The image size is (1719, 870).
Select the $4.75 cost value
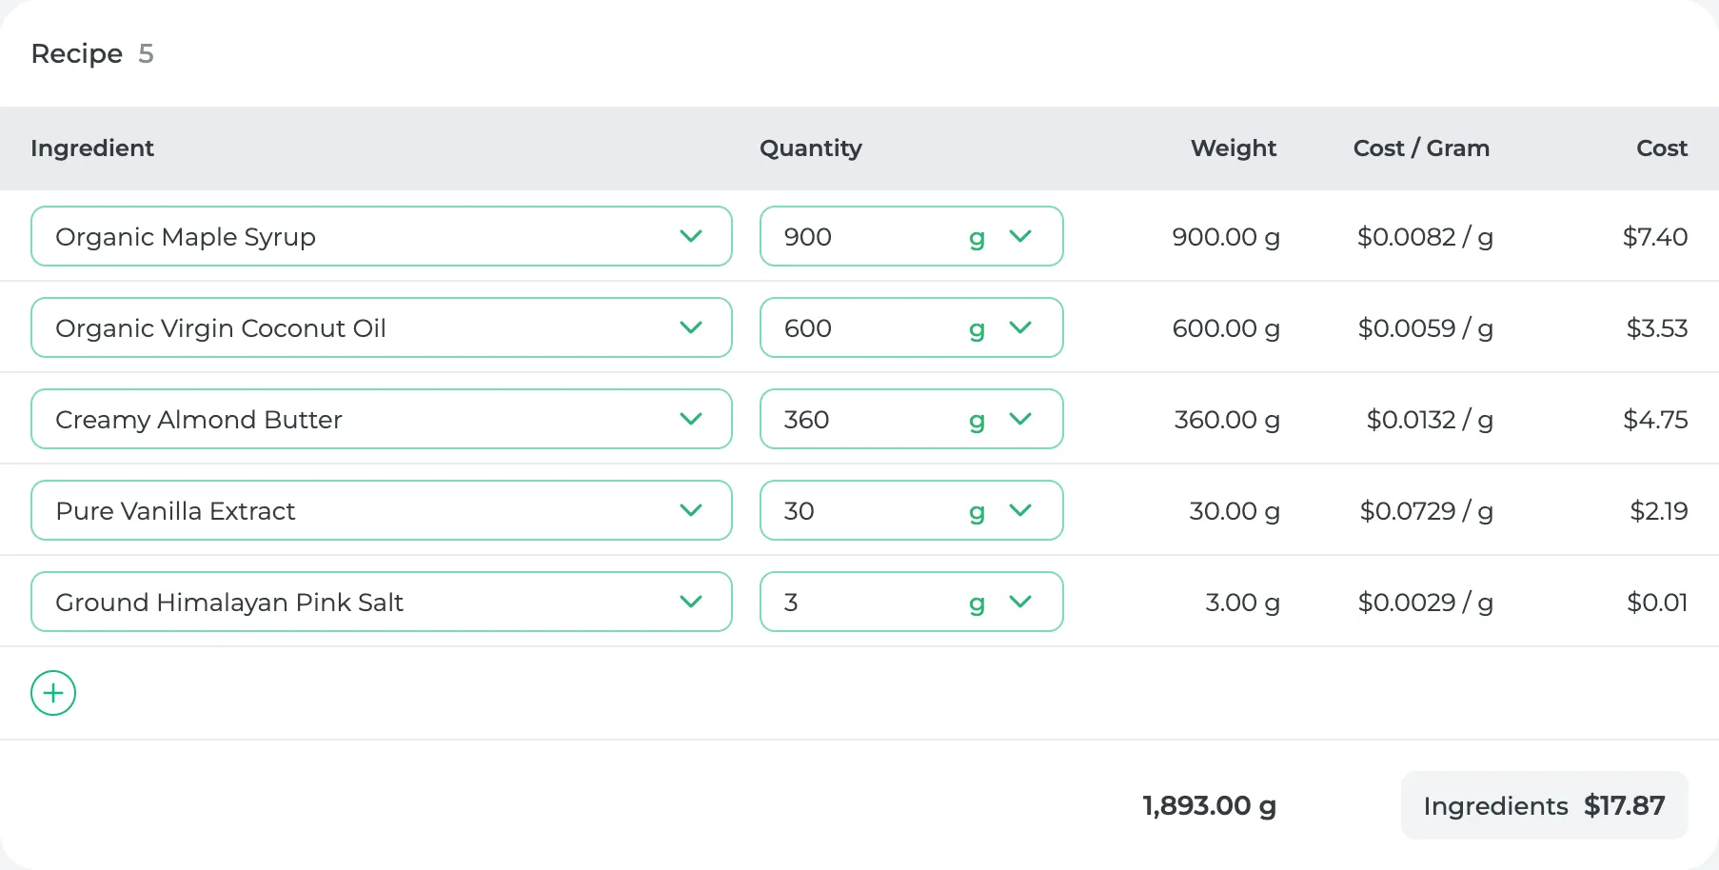[1655, 419]
